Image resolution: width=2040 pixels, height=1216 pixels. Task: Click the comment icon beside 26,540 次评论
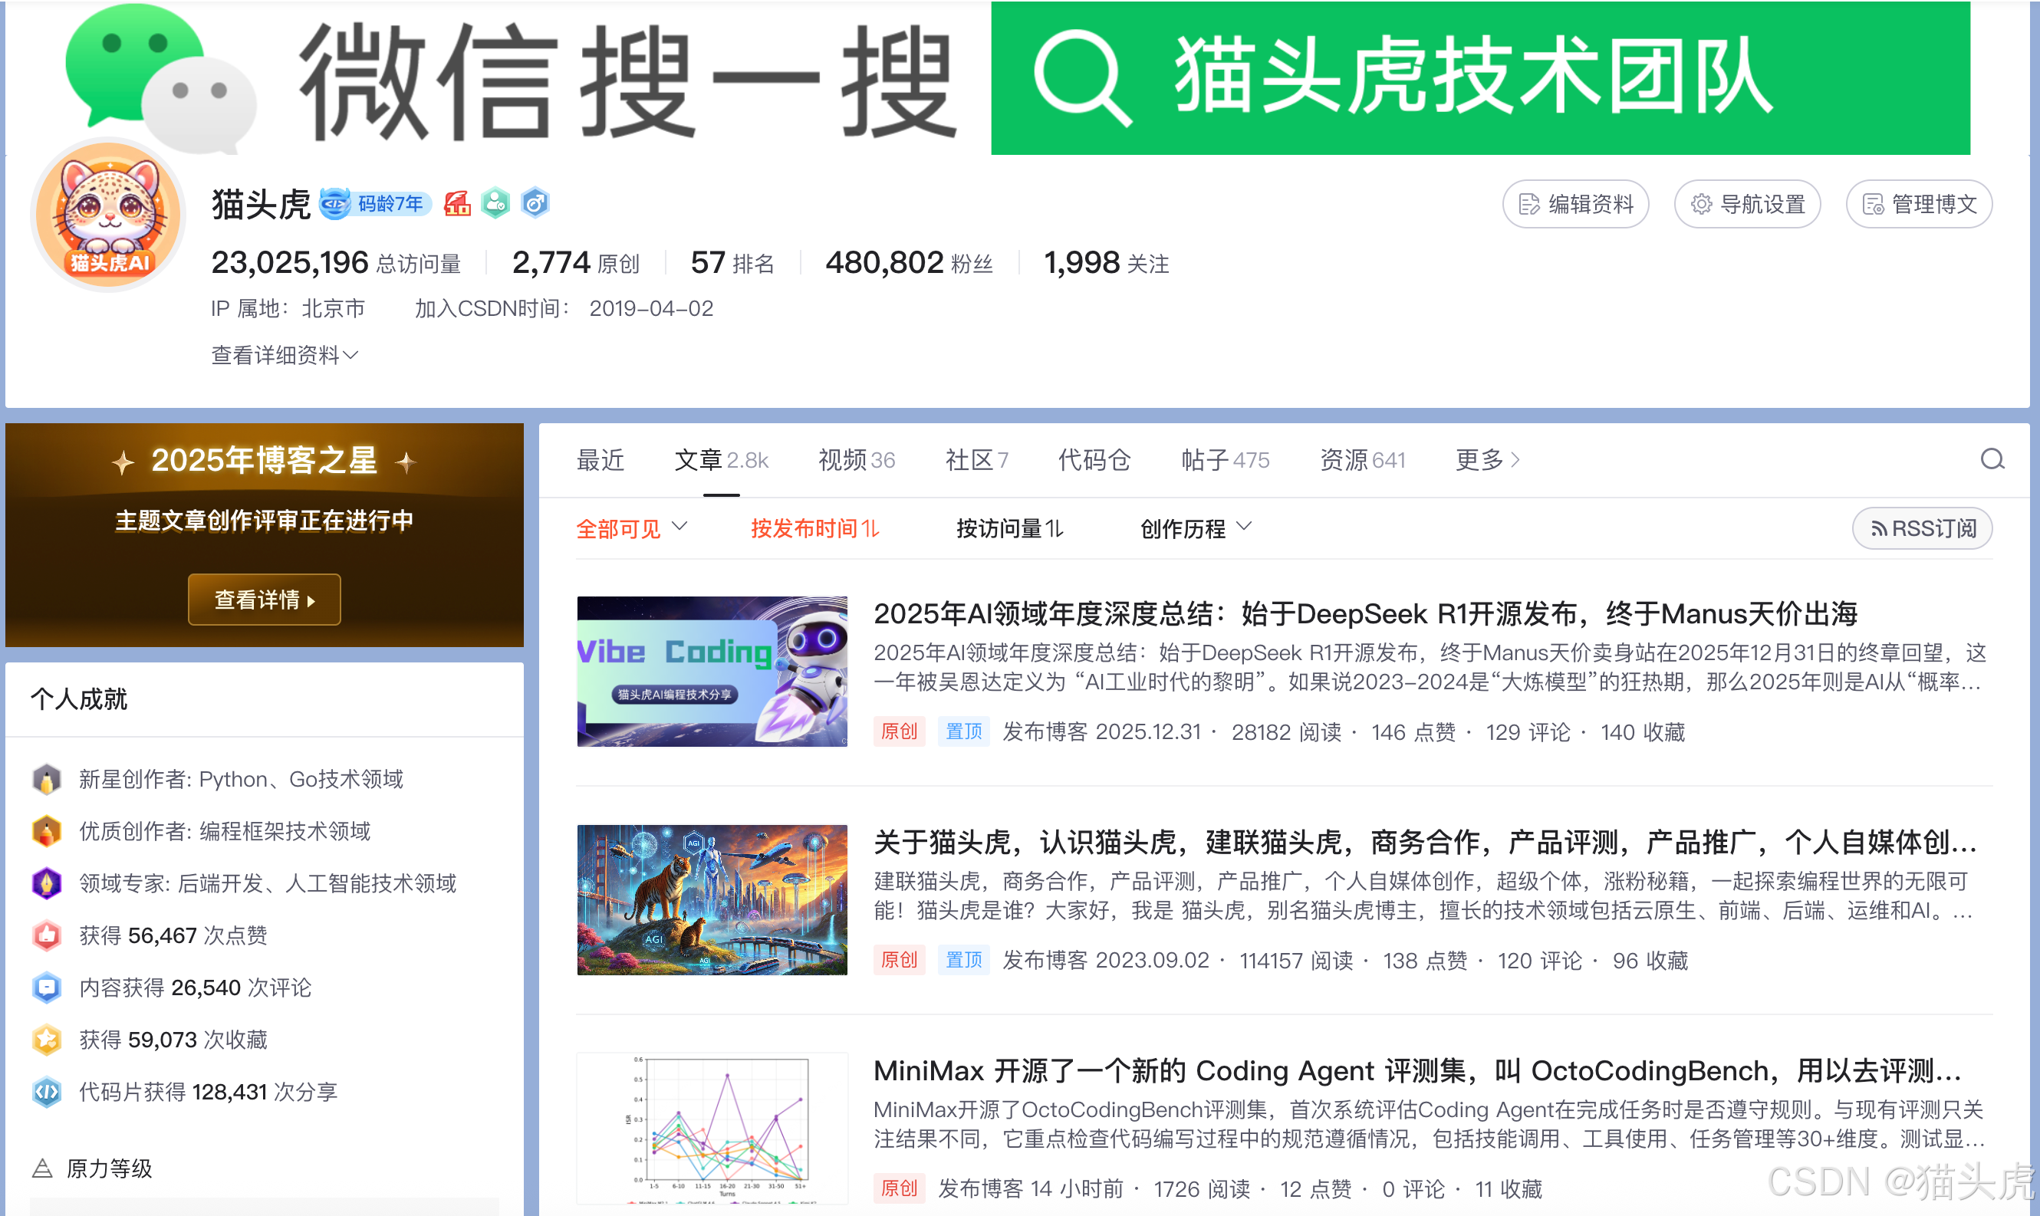(47, 988)
